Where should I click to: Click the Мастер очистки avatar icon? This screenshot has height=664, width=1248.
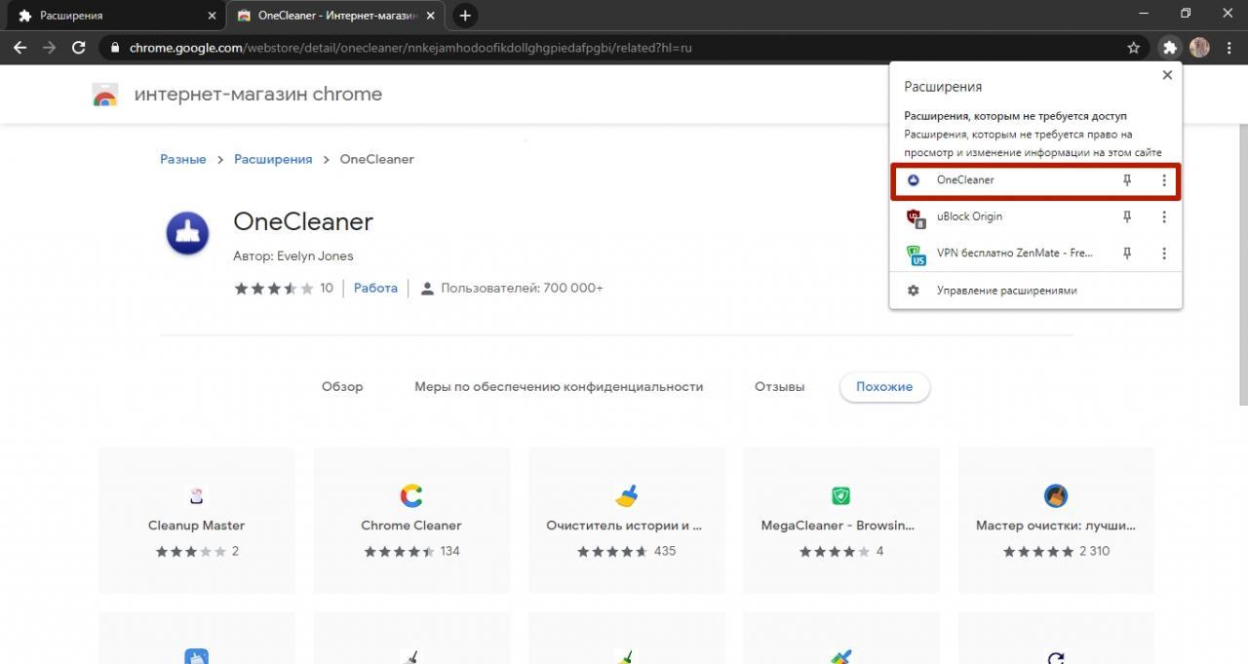tap(1056, 496)
